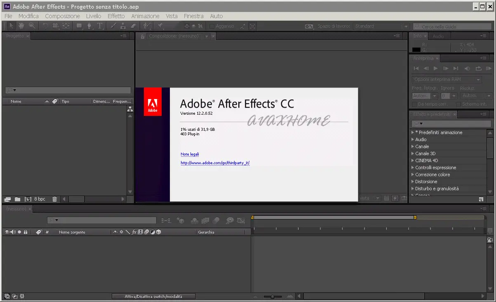Click the Info panel black color swatch
Image resolution: width=496 pixels, height=302 pixels.
[x=416, y=50]
